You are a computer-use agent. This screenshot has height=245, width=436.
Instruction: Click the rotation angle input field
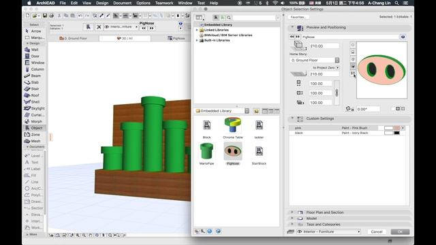[368, 109]
